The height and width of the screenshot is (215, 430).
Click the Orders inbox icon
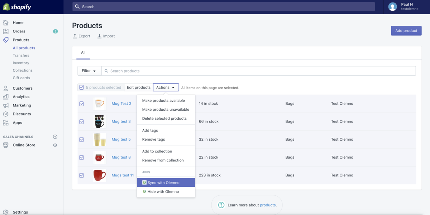coord(6,31)
